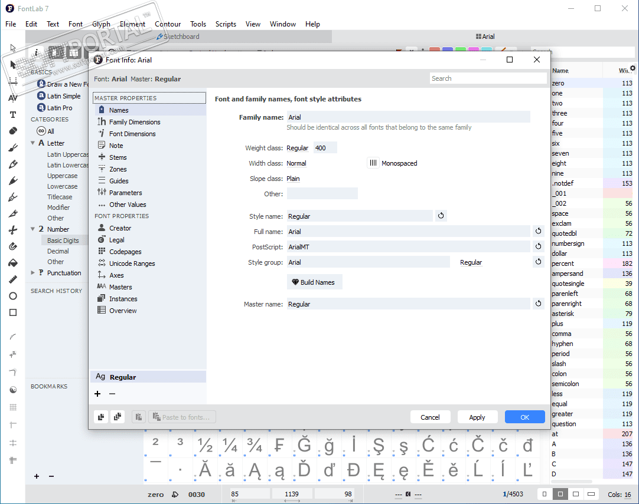Expand the Punctuation category
Screen dimensions: 639x504
point(32,272)
